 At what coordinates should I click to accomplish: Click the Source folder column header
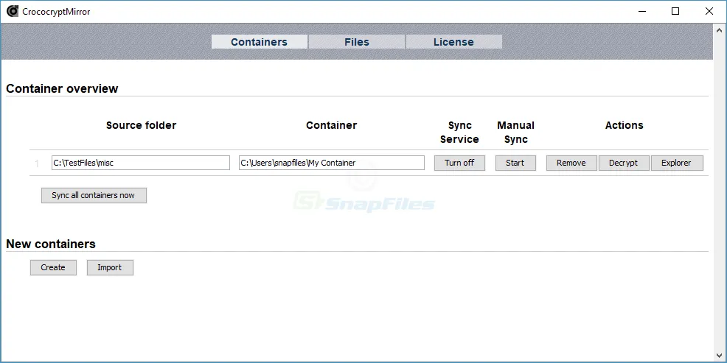[x=141, y=125]
